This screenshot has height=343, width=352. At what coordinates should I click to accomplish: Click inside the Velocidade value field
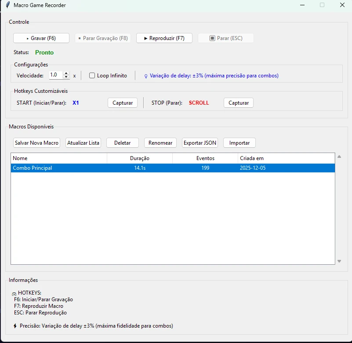(55, 75)
